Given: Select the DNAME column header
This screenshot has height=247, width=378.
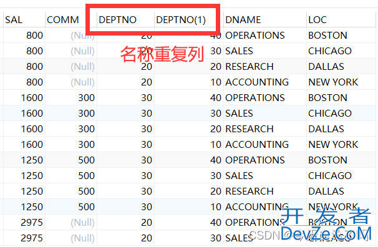Looking at the screenshot, I should click(243, 20).
